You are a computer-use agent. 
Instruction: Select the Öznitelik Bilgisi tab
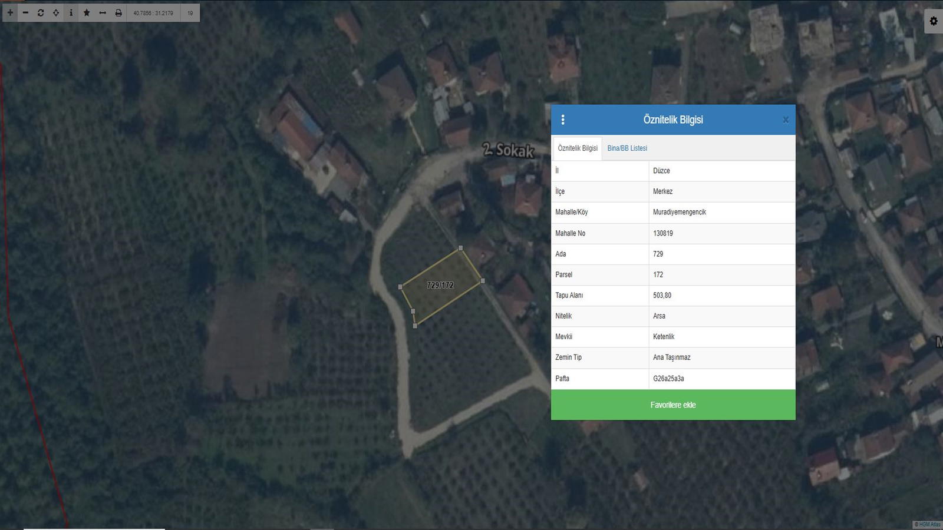tap(578, 148)
